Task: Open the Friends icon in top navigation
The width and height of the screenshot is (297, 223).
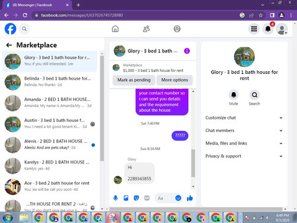Action: (146, 29)
